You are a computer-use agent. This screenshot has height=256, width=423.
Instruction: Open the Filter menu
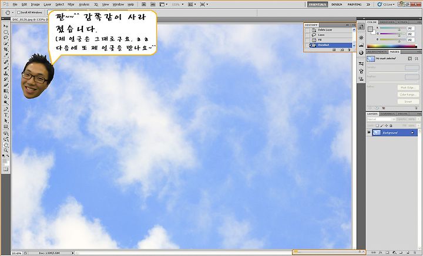click(71, 5)
